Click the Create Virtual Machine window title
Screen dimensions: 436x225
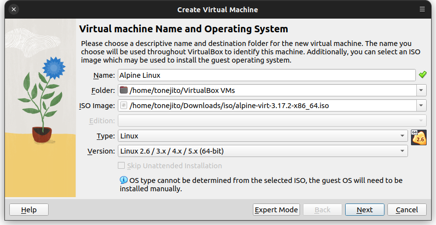point(218,10)
